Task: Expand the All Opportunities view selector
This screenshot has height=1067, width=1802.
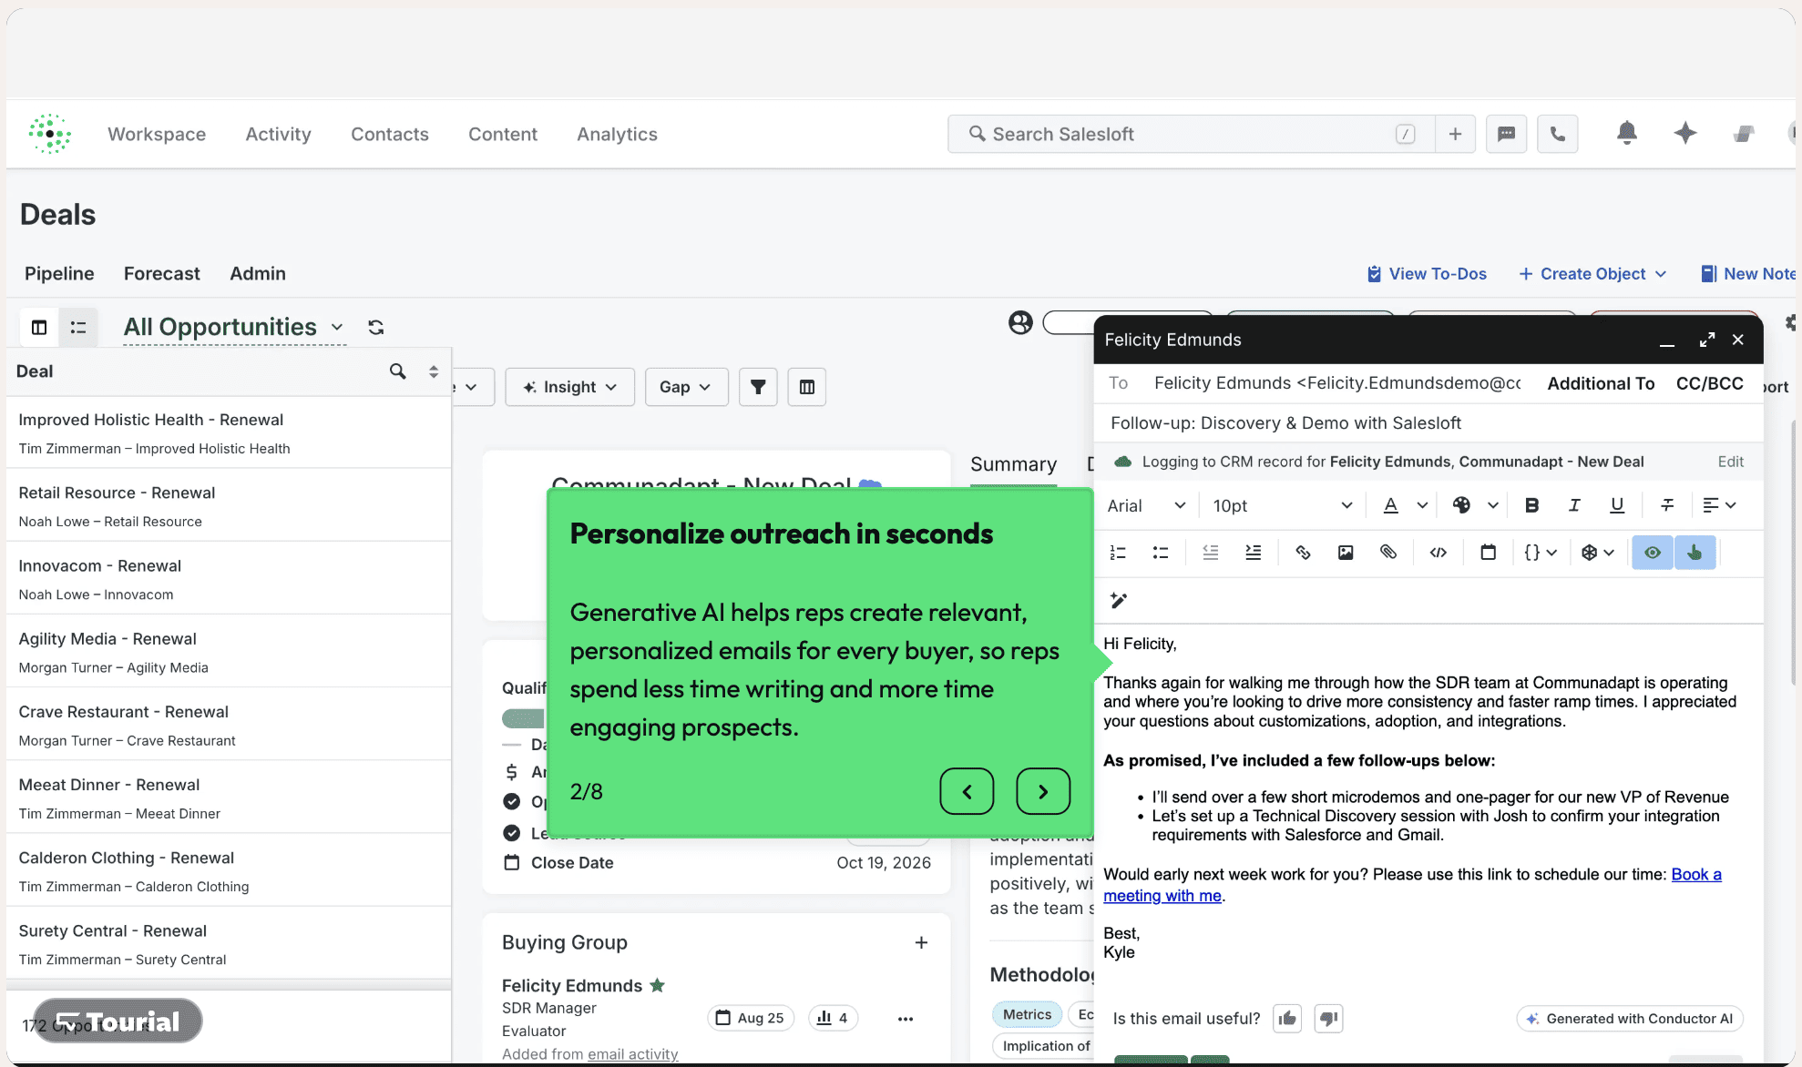Action: [x=234, y=327]
